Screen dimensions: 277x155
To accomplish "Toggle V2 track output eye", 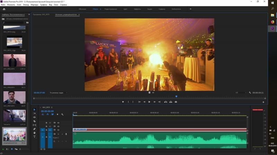I will (x=58, y=126).
